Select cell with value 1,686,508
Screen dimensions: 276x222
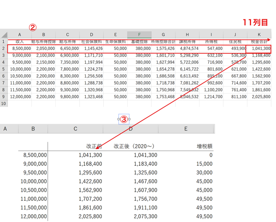(163, 76)
